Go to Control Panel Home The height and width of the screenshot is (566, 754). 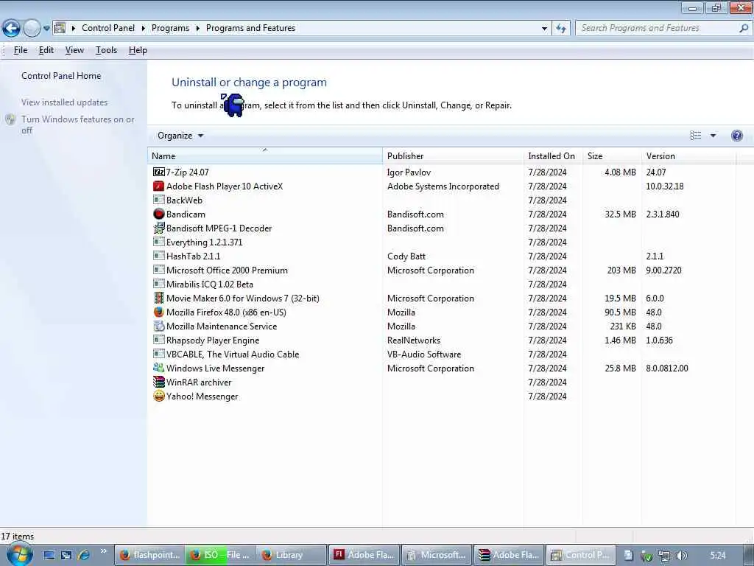tap(61, 76)
